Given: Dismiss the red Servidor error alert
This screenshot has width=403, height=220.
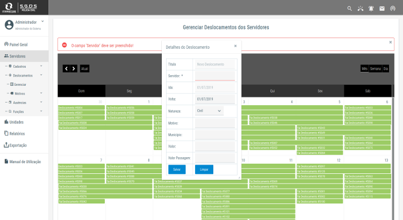Looking at the screenshot, I should [x=391, y=42].
